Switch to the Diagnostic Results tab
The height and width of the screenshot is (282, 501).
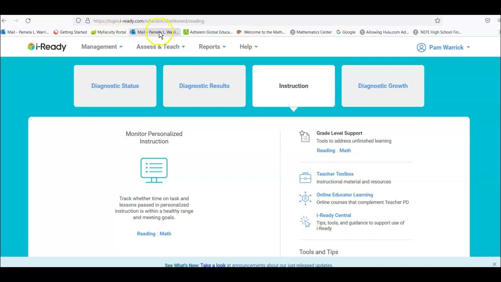(204, 86)
